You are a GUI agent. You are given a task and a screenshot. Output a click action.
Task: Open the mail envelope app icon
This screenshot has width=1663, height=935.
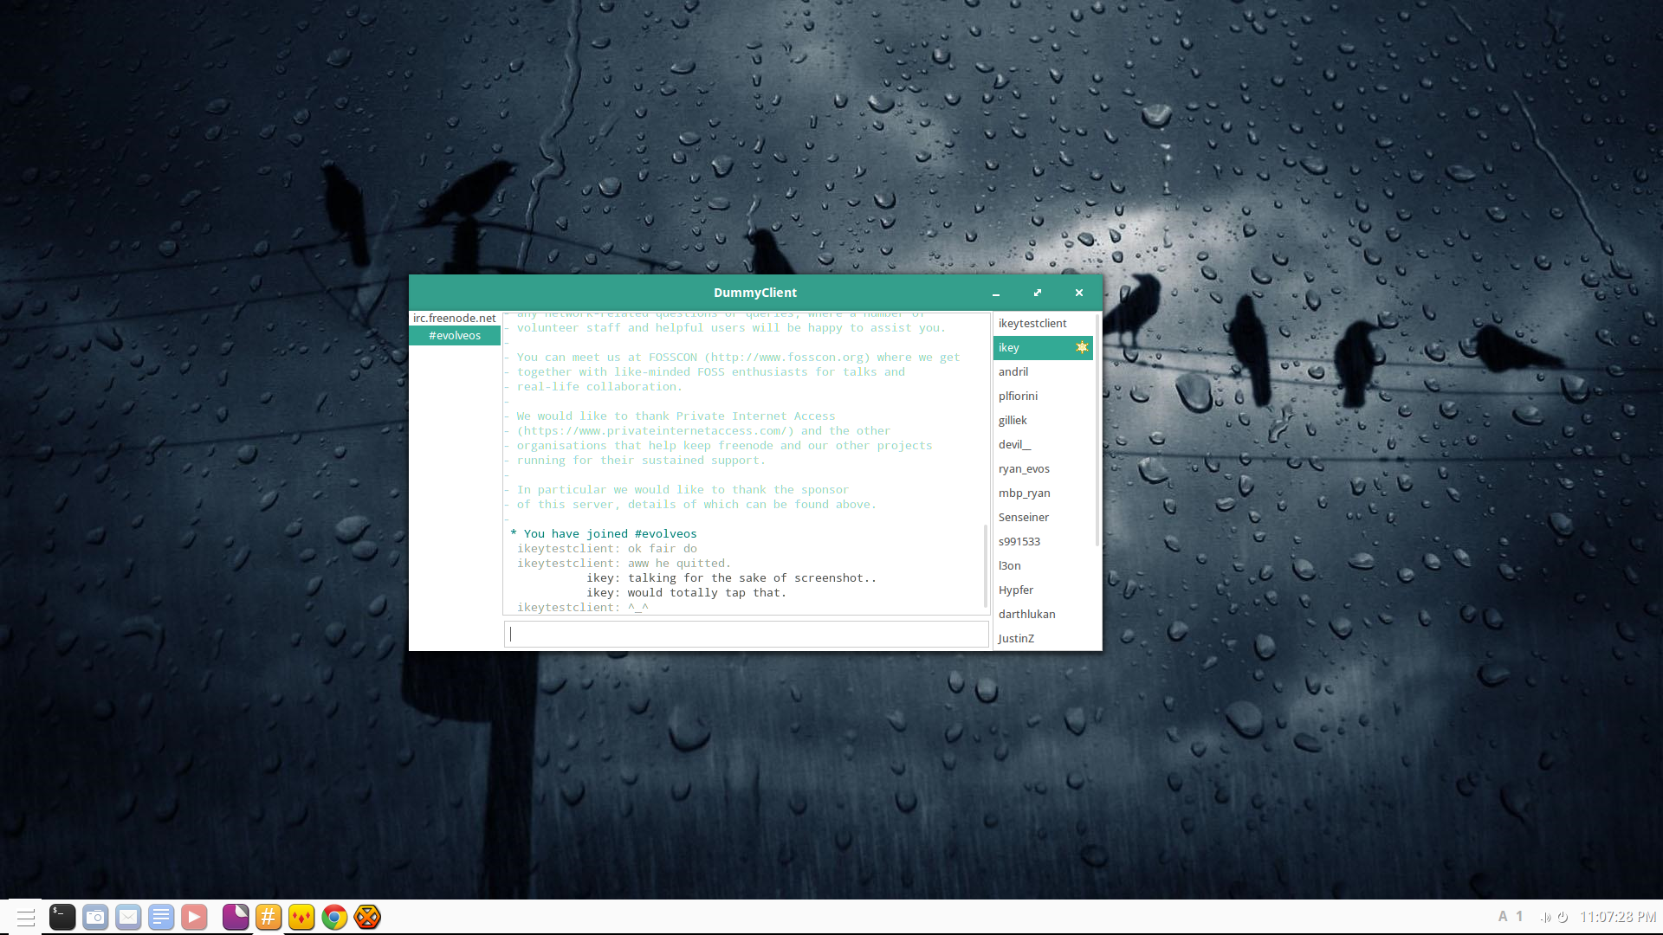pyautogui.click(x=128, y=917)
